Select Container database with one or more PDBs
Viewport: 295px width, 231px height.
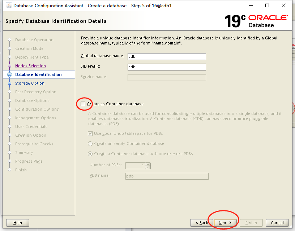coord(90,154)
